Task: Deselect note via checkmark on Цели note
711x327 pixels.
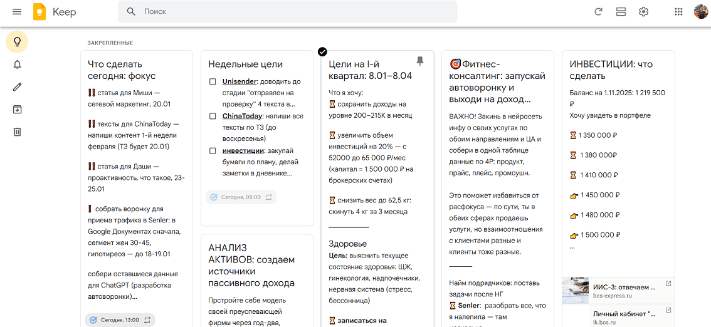Action: [x=322, y=51]
